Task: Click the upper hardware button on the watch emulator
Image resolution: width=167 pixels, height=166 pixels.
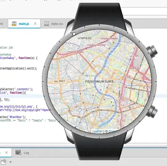Action: pos(152,51)
